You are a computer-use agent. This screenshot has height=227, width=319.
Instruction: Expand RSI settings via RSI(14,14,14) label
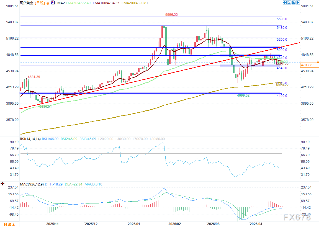click(30, 139)
